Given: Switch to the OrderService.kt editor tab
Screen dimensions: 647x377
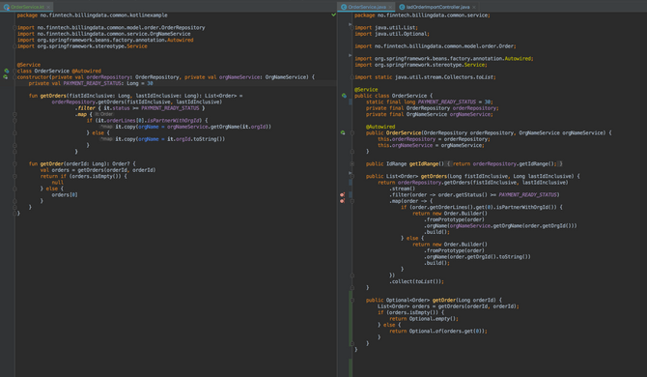Looking at the screenshot, I should [x=26, y=7].
